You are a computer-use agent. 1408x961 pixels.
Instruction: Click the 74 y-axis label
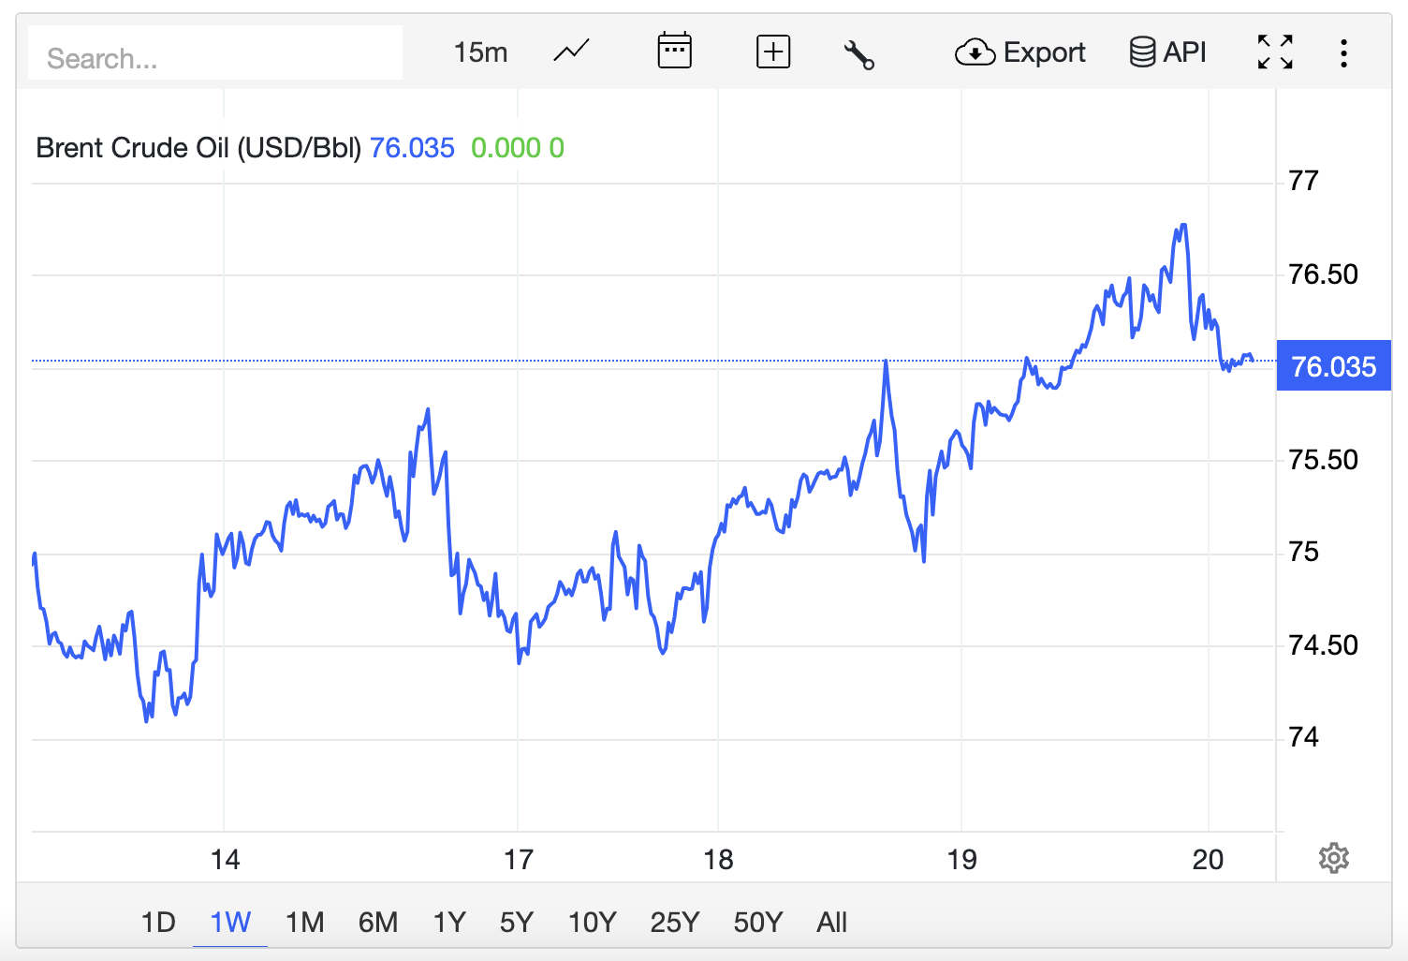coord(1303,737)
